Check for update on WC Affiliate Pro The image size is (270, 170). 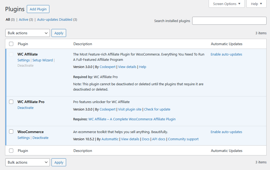click(x=157, y=109)
